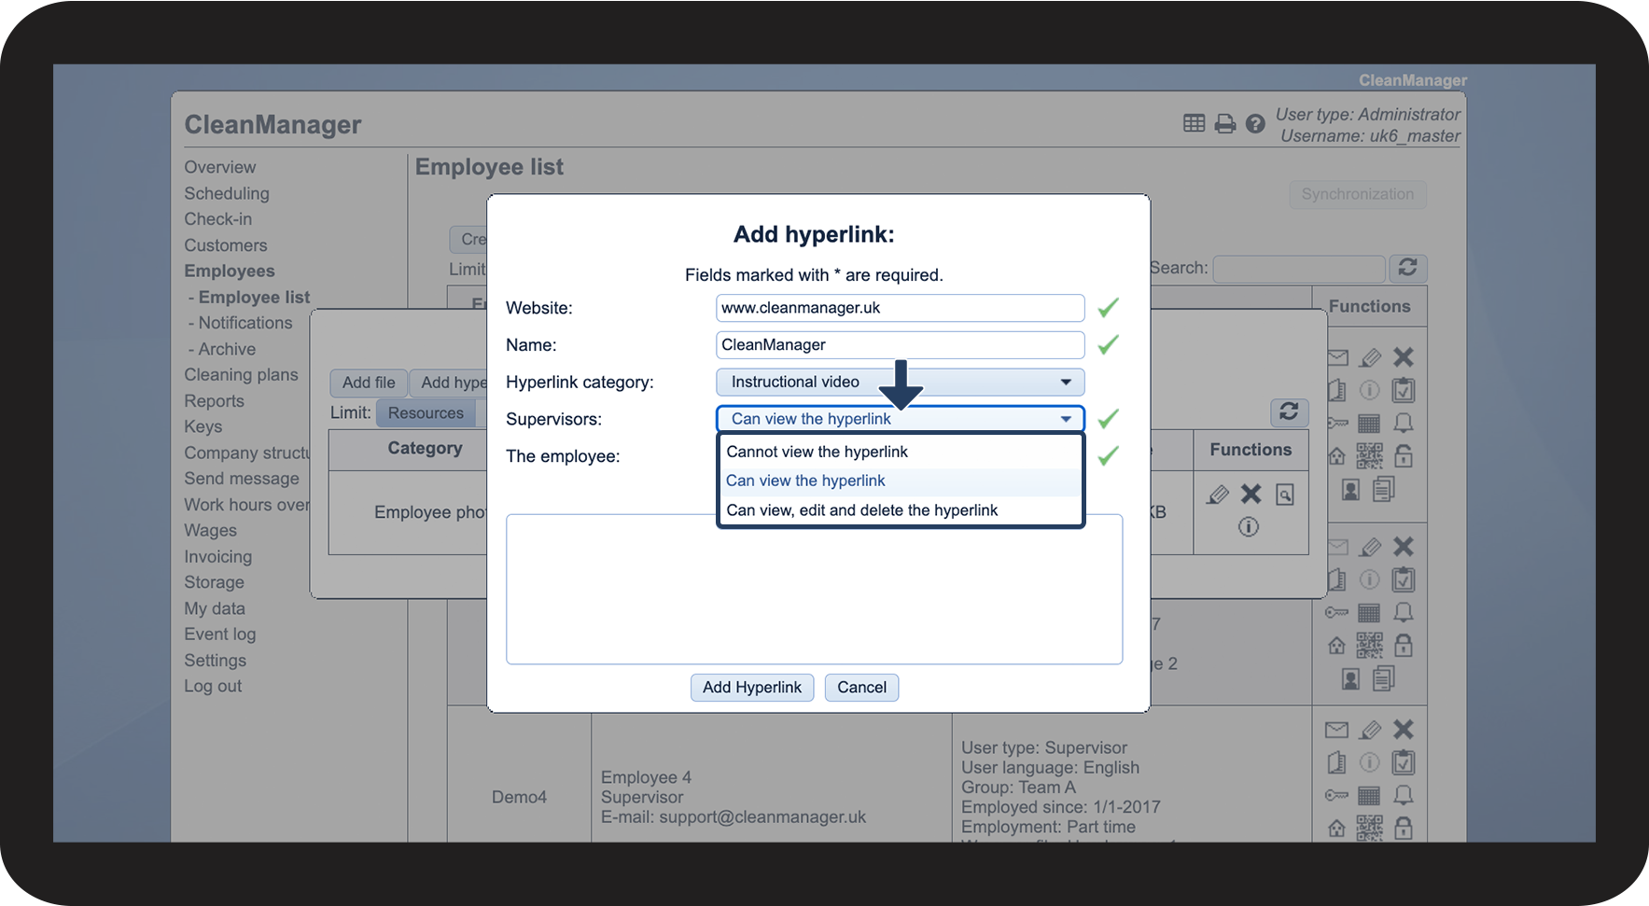Viewport: 1649px width, 906px height.
Task: Click refresh icon next to Search field
Action: tap(1407, 268)
